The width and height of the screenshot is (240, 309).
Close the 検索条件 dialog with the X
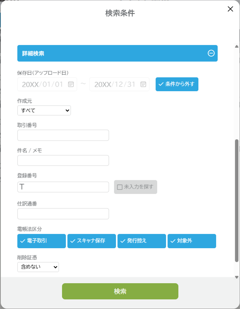point(230,9)
